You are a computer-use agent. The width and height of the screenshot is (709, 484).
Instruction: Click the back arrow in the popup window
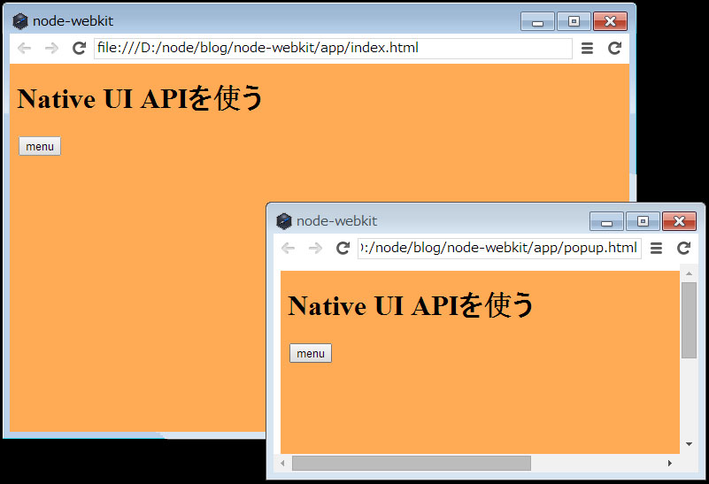click(x=288, y=249)
